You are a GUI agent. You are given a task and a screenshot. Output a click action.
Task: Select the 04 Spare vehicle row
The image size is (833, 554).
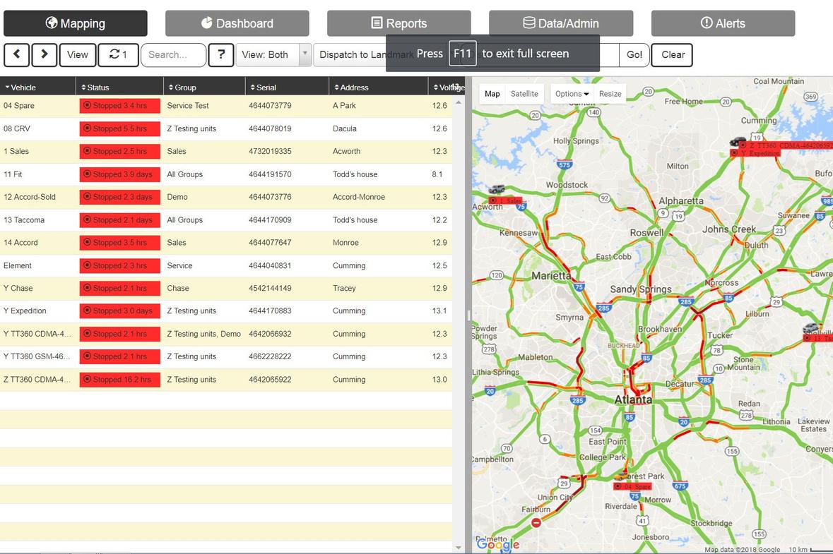[x=226, y=106]
